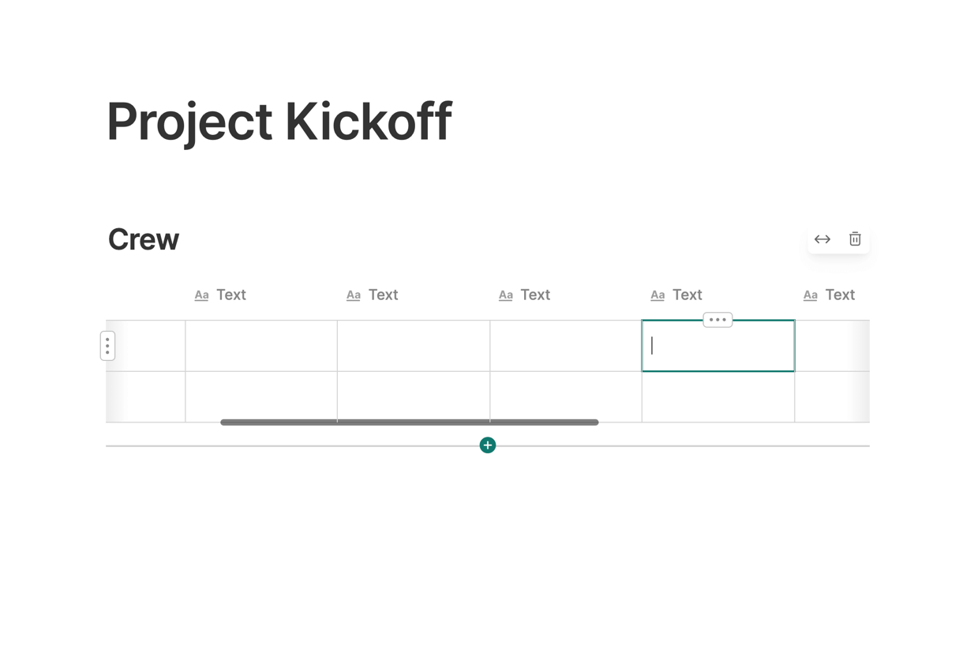Open the second Text column header label
The image size is (974, 657).
pyautogui.click(x=383, y=295)
